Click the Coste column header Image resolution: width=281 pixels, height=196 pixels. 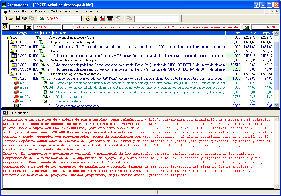click(x=249, y=33)
